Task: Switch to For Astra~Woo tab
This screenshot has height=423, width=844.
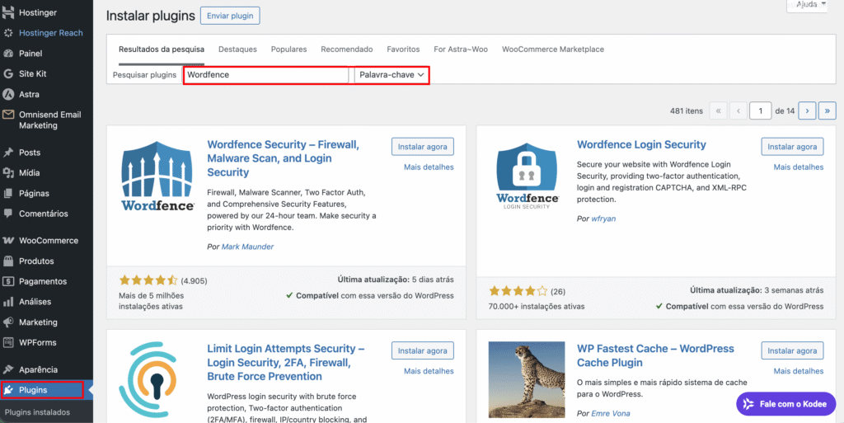Action: point(461,49)
